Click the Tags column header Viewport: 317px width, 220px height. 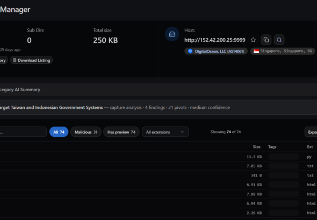pos(272,147)
